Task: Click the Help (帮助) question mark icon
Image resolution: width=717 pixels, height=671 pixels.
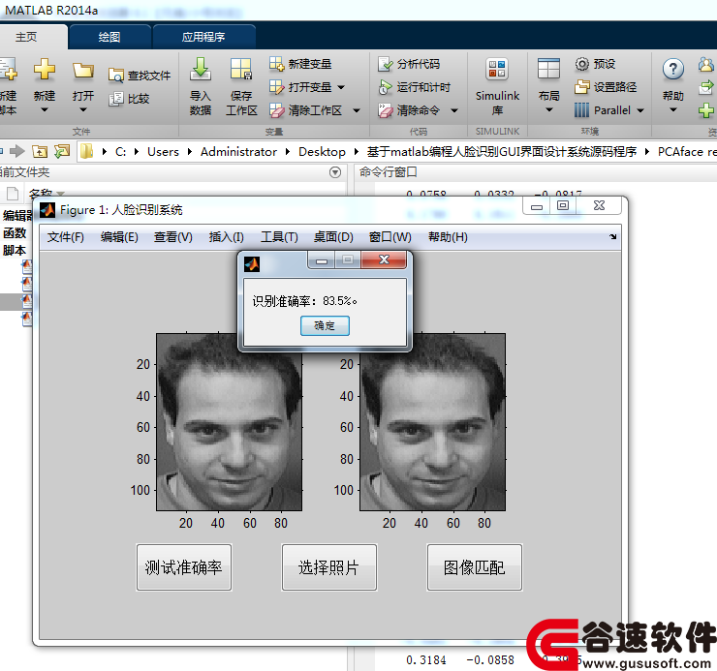Action: click(673, 70)
